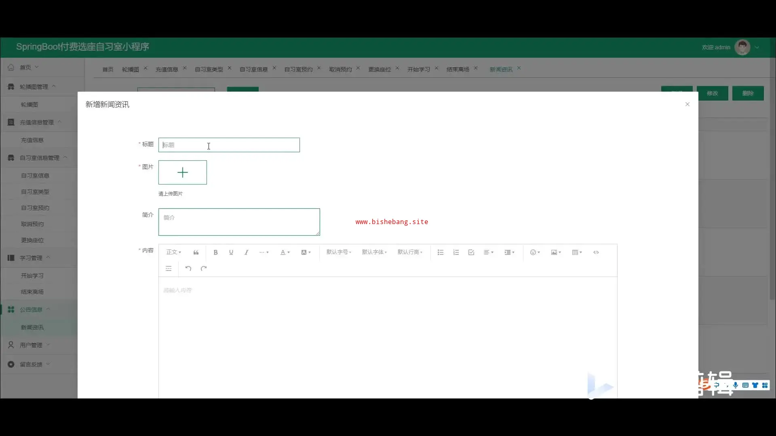Switch to the 充值信息 tab
Screen dimensions: 776x436
[x=167, y=69]
